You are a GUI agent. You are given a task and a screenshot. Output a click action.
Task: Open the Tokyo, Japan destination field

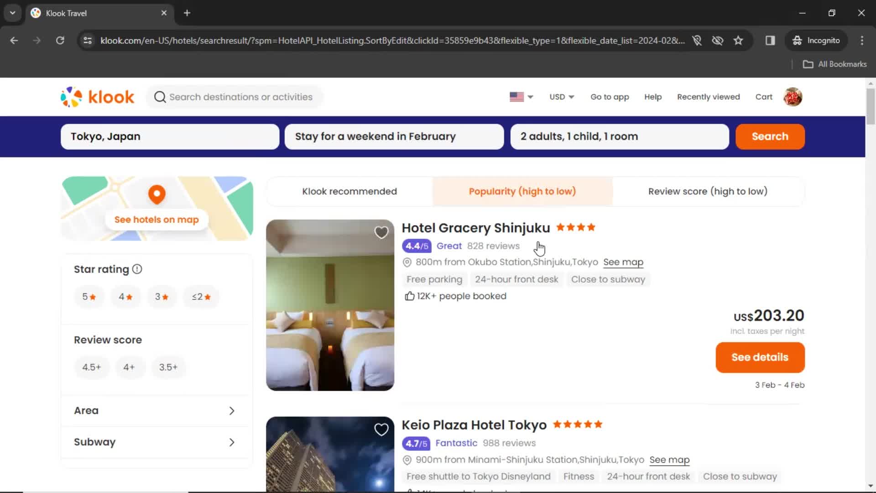pos(170,136)
